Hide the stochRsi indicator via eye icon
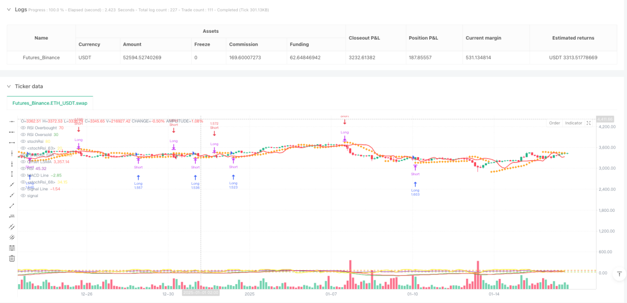 click(x=23, y=141)
